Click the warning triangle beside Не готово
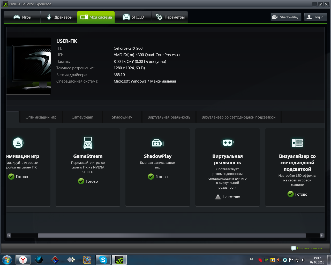This screenshot has width=331, height=265. (218, 197)
